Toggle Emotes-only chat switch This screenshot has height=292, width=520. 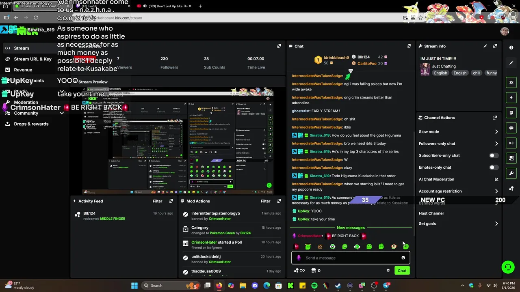(x=494, y=167)
